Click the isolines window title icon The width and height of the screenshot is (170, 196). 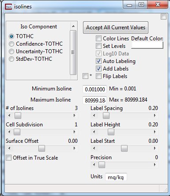tap(8, 7)
